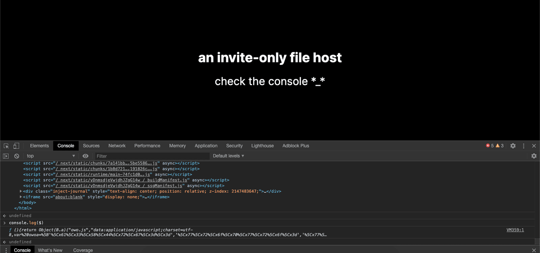The width and height of the screenshot is (540, 253).
Task: Open the top execution context dropdown
Action: click(51, 156)
